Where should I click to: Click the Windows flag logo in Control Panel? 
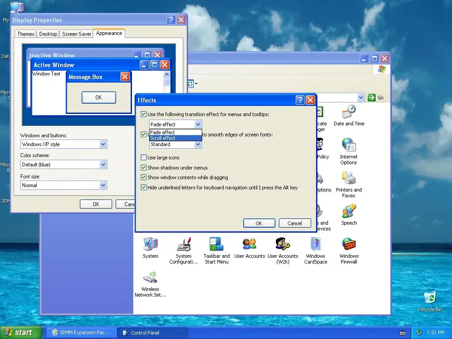tap(382, 69)
